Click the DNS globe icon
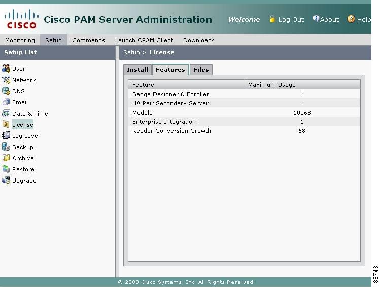379x287 pixels. click(6, 91)
